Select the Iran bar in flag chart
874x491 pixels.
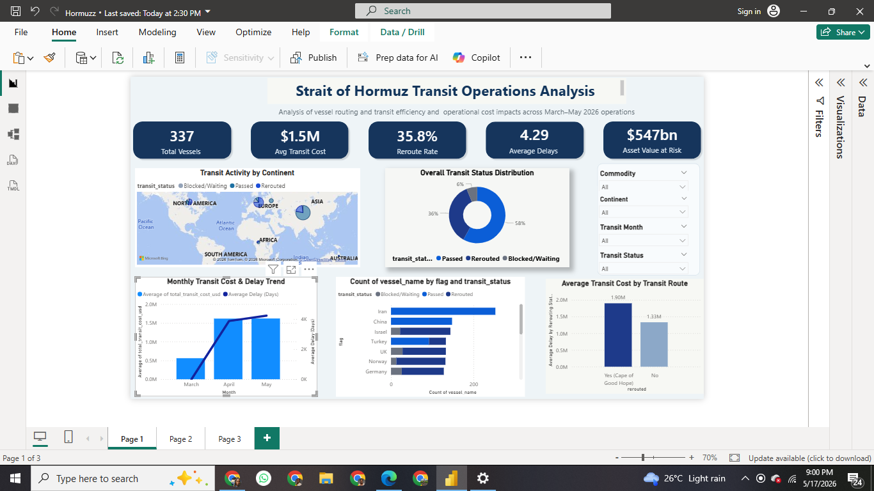(x=443, y=311)
